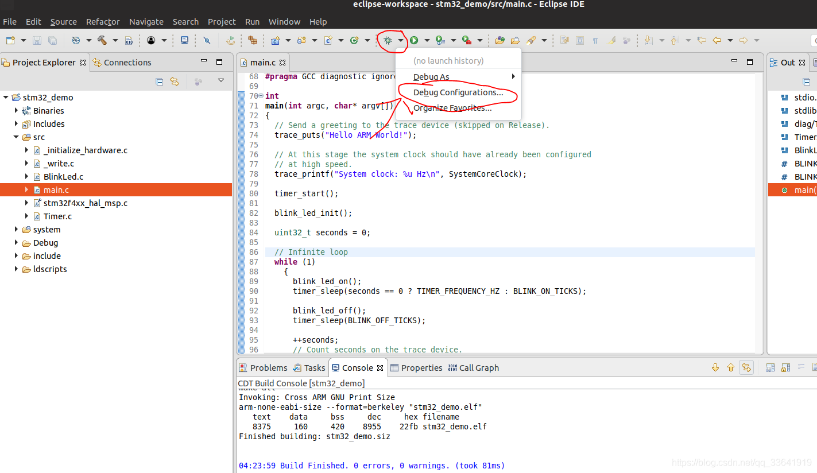This screenshot has height=473, width=817.
Task: Expand the system folder node
Action: [x=16, y=230]
